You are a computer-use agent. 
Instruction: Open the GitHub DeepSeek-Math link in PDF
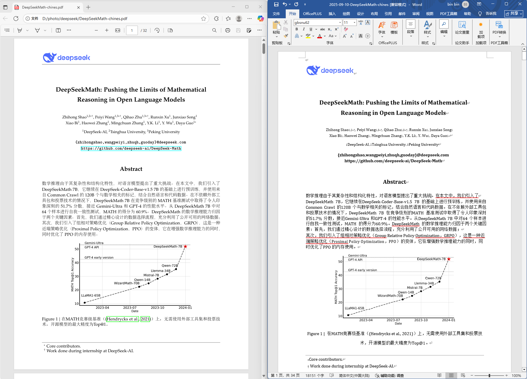click(x=131, y=148)
